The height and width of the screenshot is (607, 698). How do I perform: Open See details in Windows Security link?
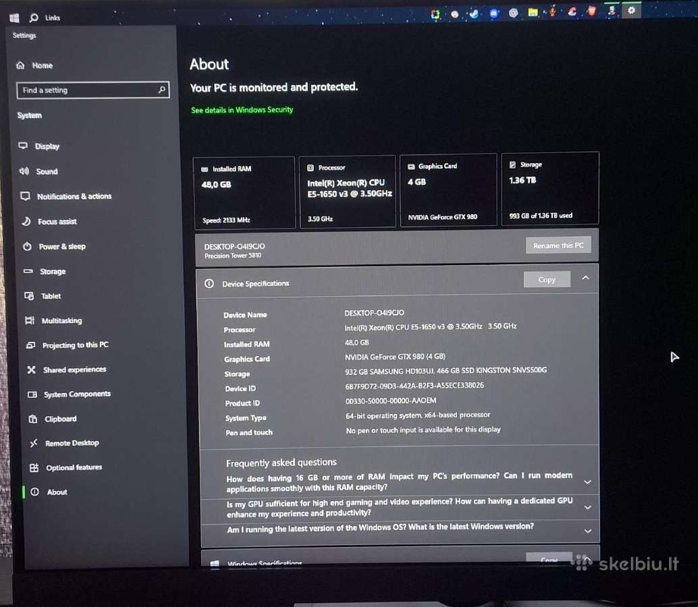pos(242,110)
